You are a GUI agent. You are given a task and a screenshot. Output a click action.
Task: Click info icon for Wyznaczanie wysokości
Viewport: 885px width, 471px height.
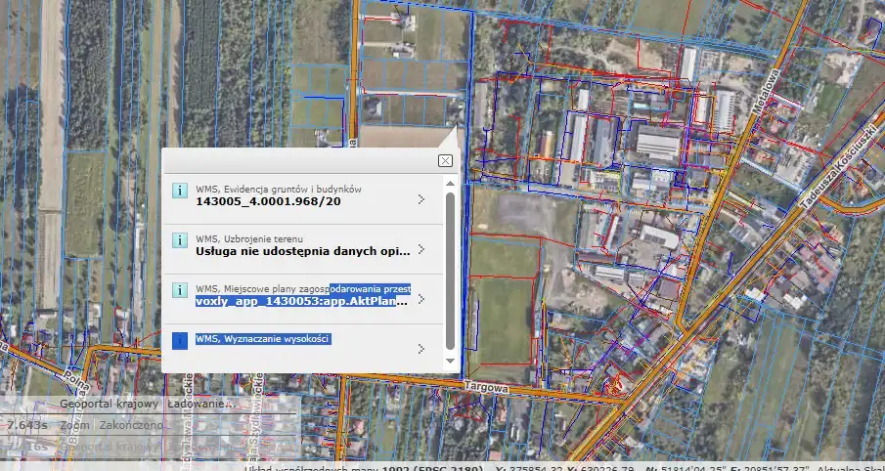[x=179, y=340]
